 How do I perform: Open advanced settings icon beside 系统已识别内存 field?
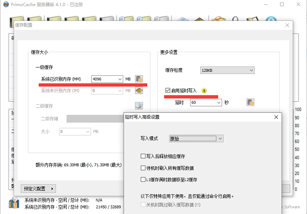[139, 79]
